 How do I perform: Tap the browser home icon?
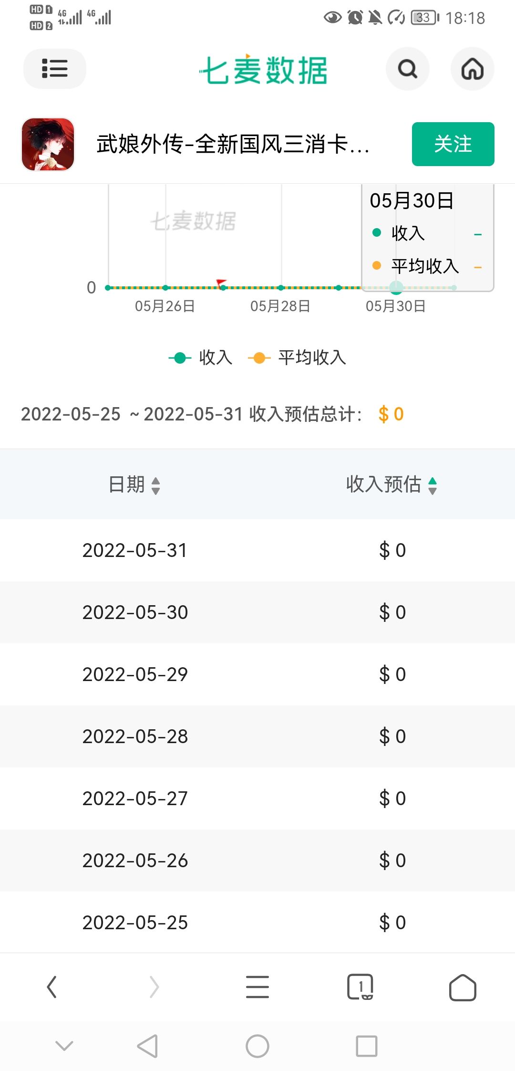463,987
